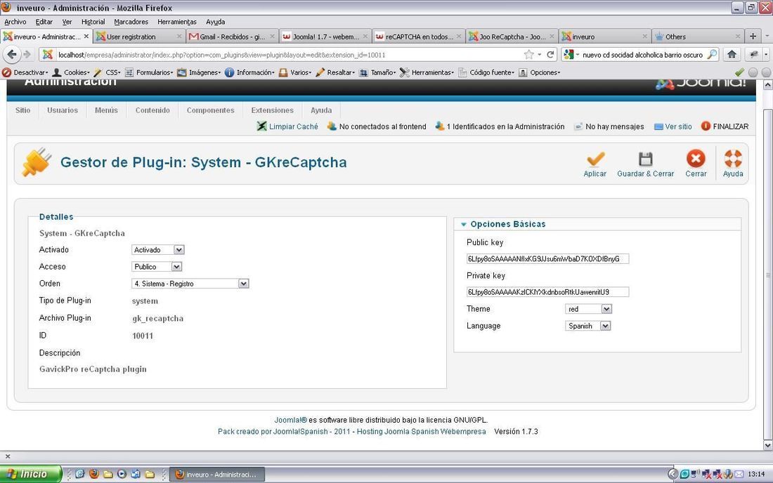Open the Formularios toolbar menu

[149, 72]
